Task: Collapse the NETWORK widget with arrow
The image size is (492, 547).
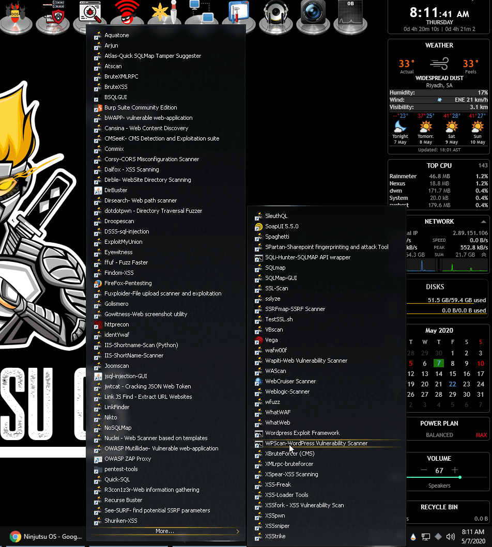Action: tap(483, 222)
